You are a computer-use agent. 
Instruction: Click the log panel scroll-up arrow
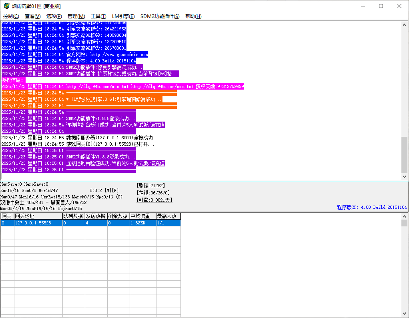404,24
